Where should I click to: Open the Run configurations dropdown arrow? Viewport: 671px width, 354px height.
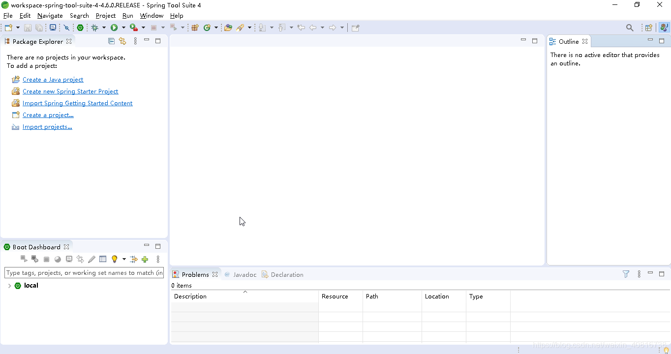pyautogui.click(x=123, y=28)
